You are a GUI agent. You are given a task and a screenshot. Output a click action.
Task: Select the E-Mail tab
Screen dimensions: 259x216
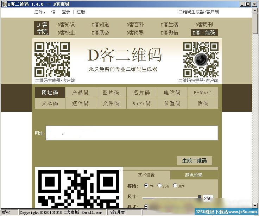pyautogui.click(x=203, y=92)
